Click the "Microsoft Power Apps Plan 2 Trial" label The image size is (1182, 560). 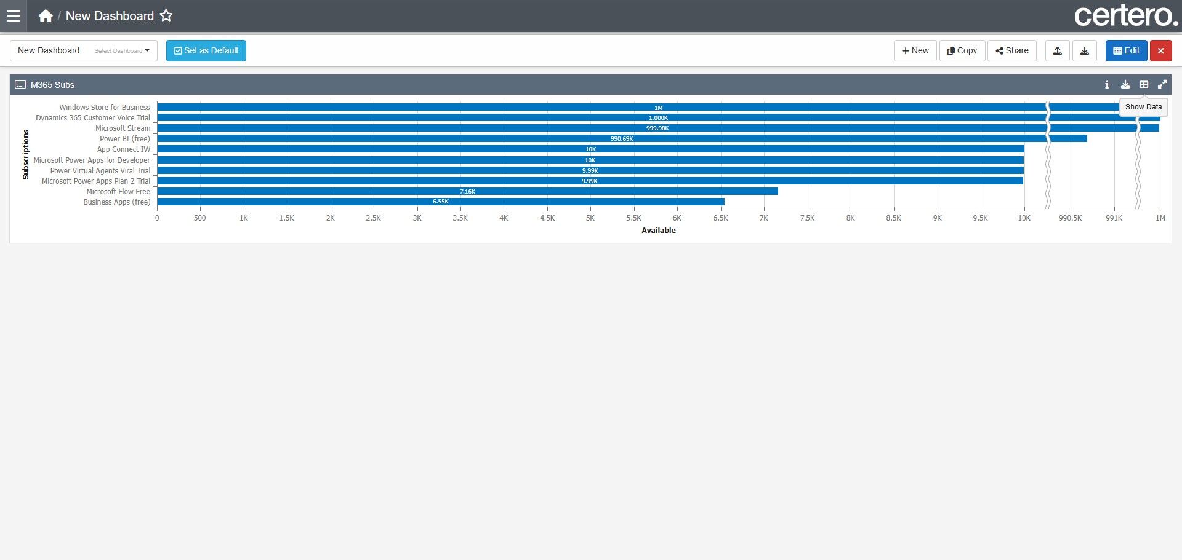[x=96, y=181]
